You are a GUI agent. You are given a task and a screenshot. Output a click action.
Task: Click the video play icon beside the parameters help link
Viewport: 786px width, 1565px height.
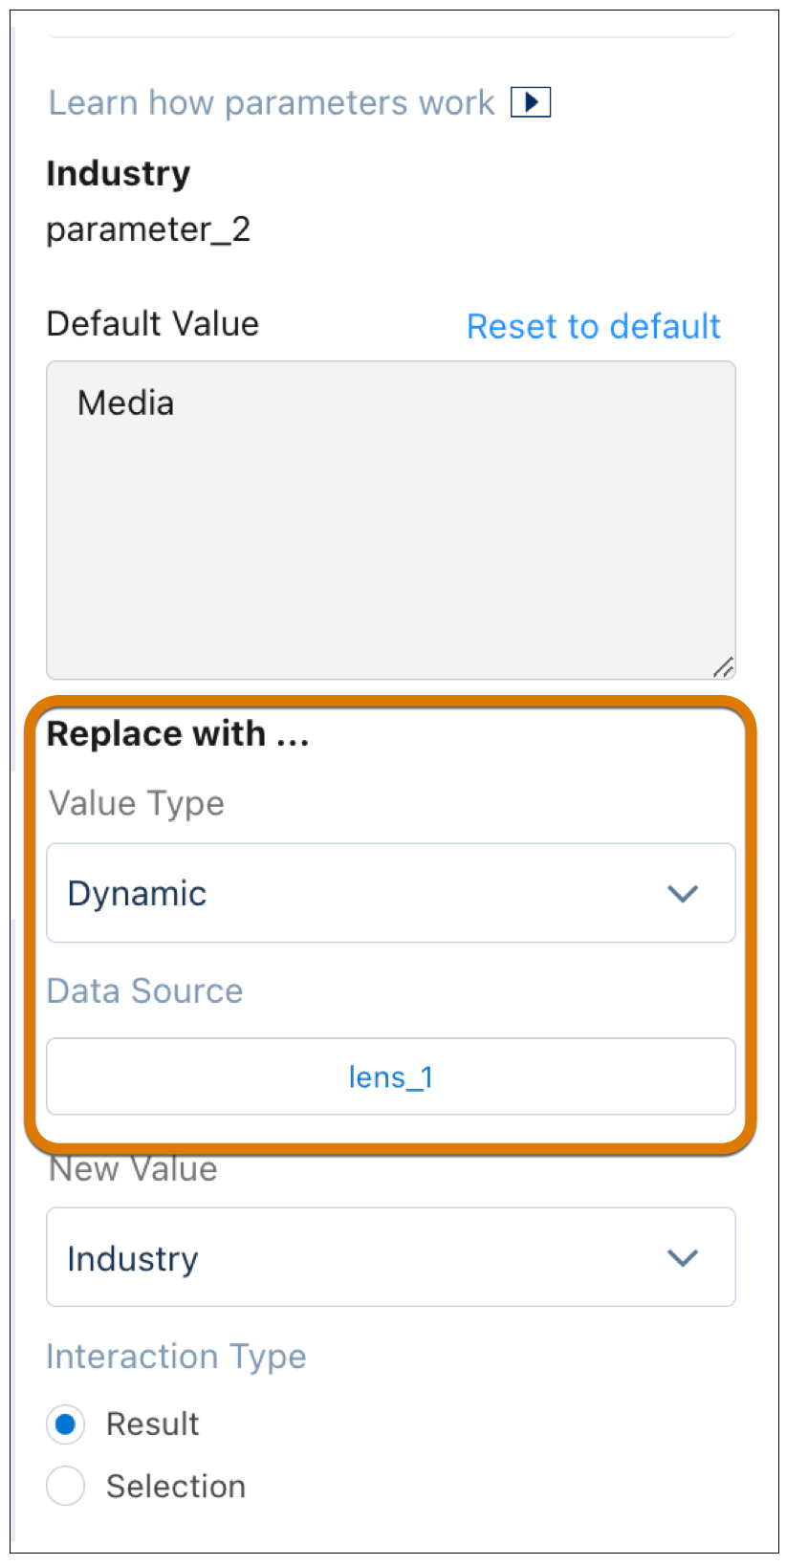pyautogui.click(x=531, y=101)
